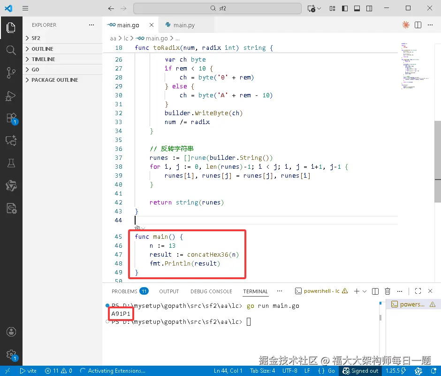Open the OUTPUT panel tab

click(169, 291)
